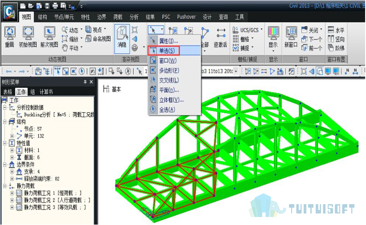Open the 视图 ribbon tab

(26, 17)
